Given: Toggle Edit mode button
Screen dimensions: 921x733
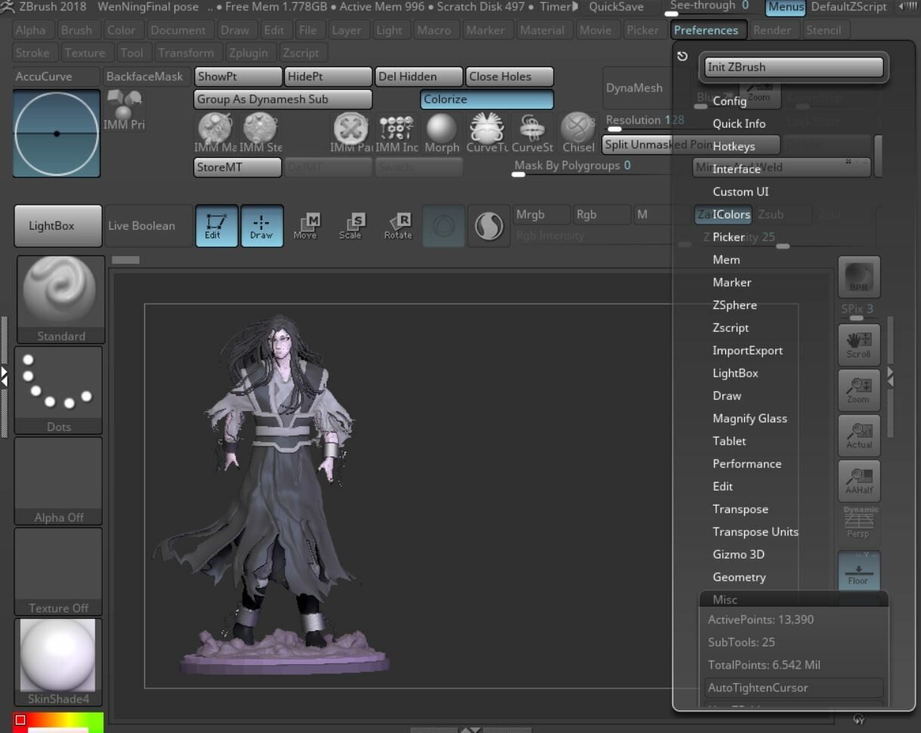Looking at the screenshot, I should 216,225.
